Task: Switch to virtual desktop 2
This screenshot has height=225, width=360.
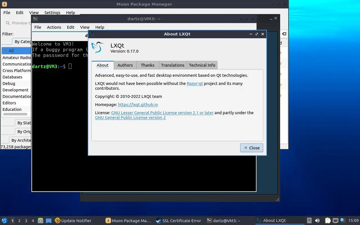Action: pyautogui.click(x=19, y=221)
